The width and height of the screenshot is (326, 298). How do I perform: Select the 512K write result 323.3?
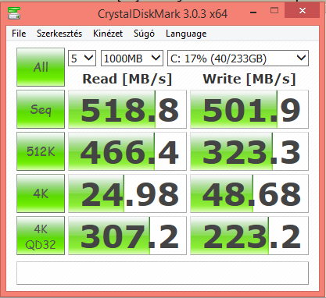pos(249,151)
